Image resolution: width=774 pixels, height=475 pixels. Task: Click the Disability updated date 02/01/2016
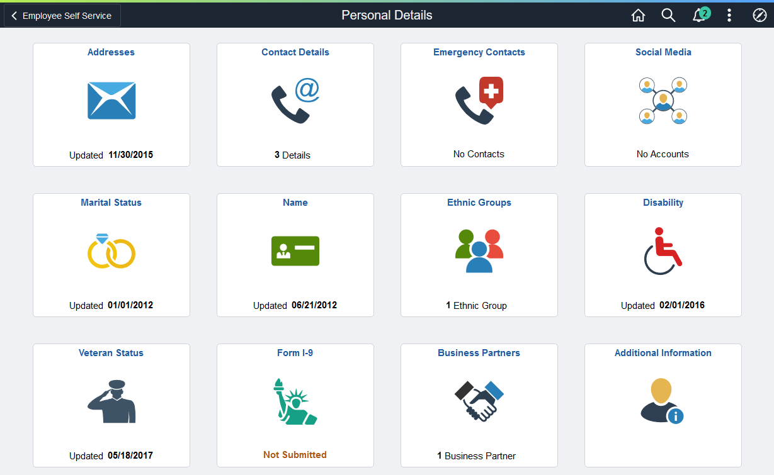[x=682, y=305]
